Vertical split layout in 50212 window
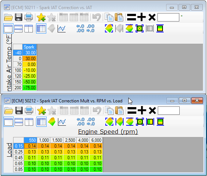207x176 pixels. (x=29, y=122)
